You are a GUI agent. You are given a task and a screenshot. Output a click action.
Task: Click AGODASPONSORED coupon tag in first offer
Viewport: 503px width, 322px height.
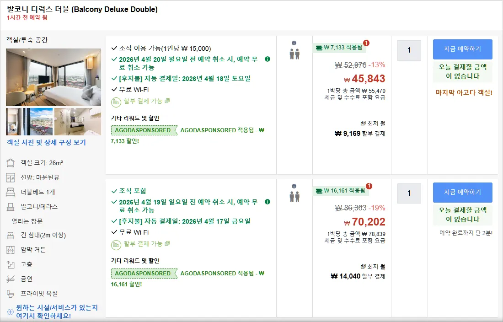point(144,130)
